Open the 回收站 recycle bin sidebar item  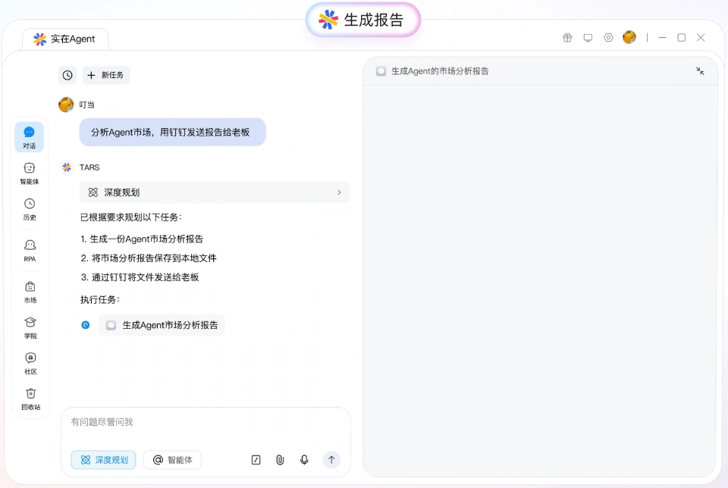30,399
